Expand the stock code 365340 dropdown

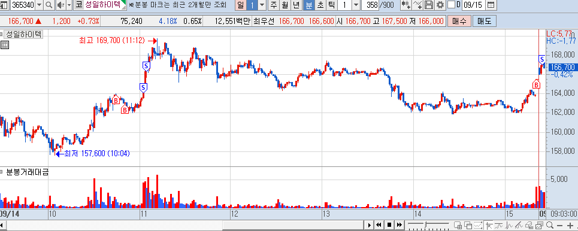[39, 5]
